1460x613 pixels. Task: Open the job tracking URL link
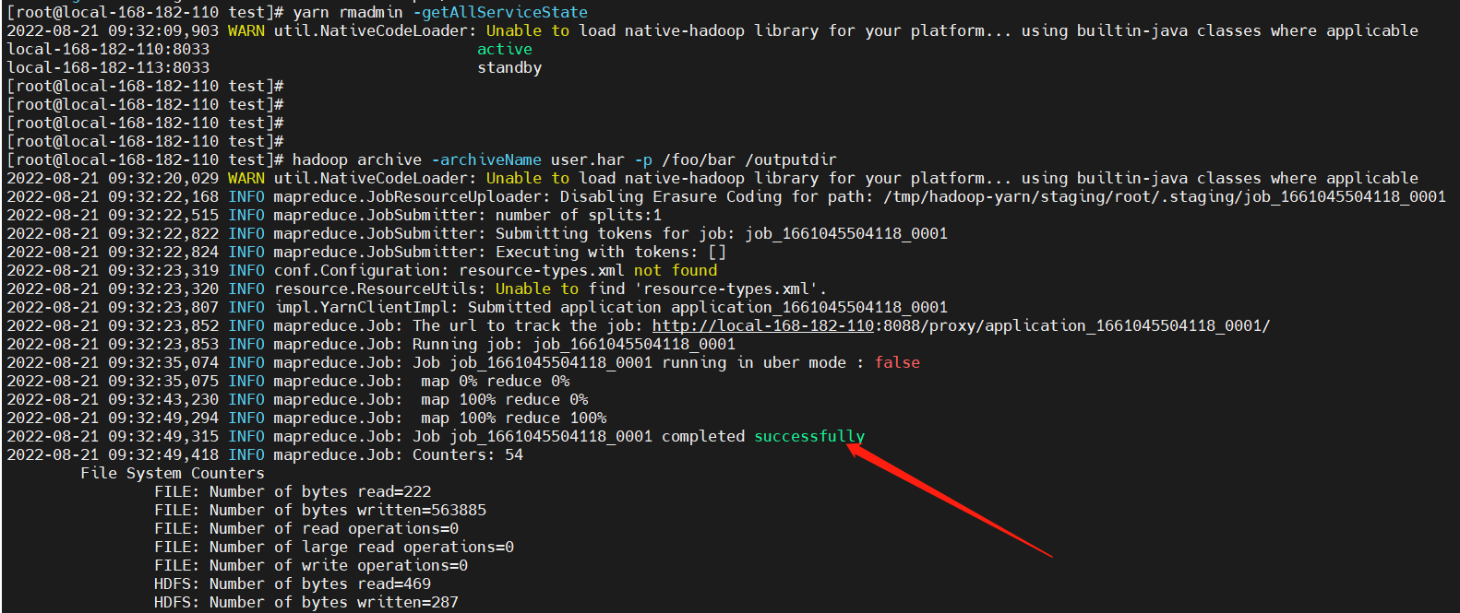pyautogui.click(x=961, y=325)
